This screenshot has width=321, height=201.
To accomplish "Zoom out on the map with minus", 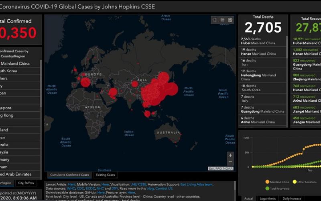I will click(230, 162).
